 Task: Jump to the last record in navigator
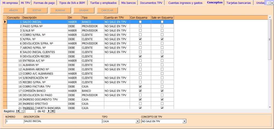[x=53, y=111]
